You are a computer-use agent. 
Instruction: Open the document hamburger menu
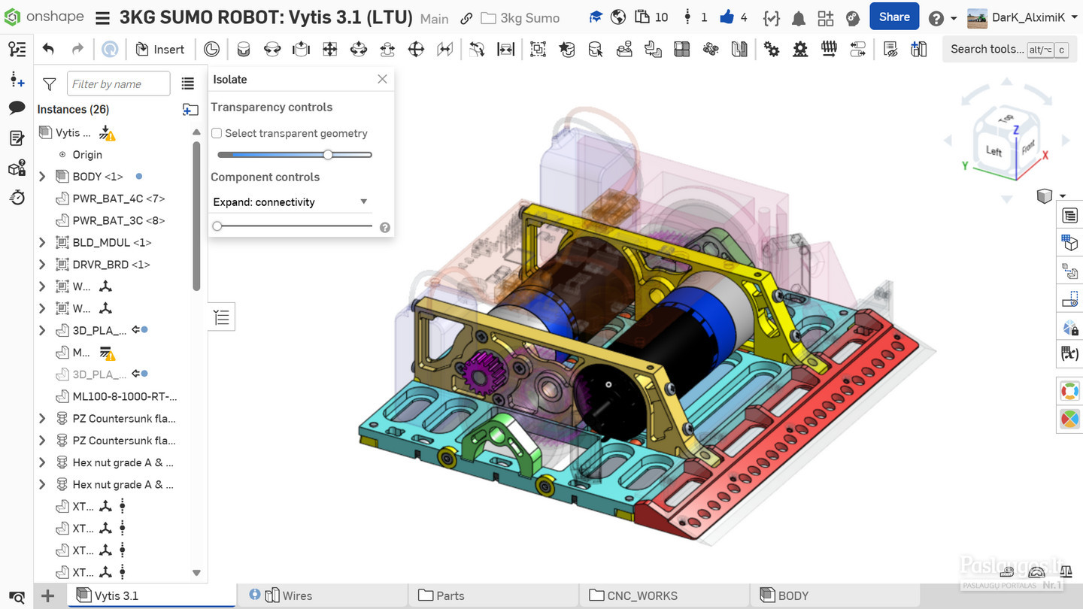pos(103,17)
